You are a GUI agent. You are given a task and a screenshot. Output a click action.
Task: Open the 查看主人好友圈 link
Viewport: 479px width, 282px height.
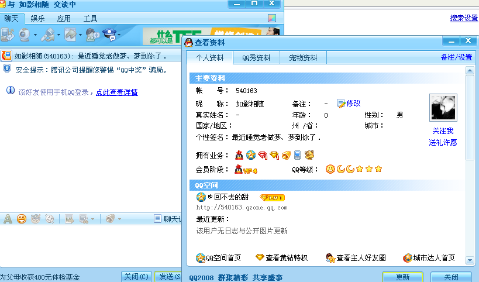click(356, 258)
